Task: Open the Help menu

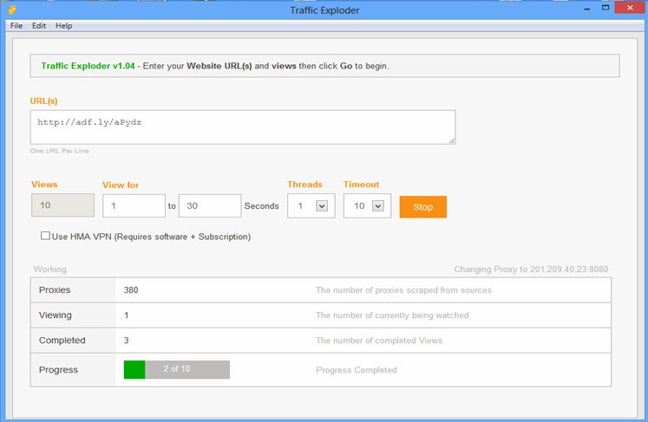Action: point(63,26)
